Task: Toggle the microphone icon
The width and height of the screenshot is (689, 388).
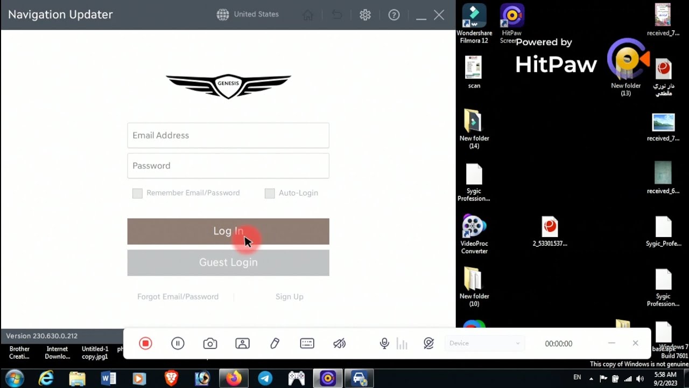Action: [384, 343]
